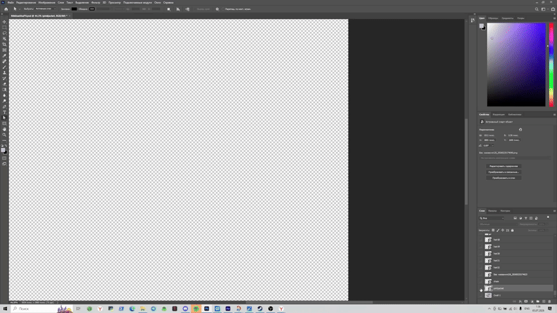Open the layer filter kind dropdown
This screenshot has width=557, height=313.
click(x=492, y=218)
